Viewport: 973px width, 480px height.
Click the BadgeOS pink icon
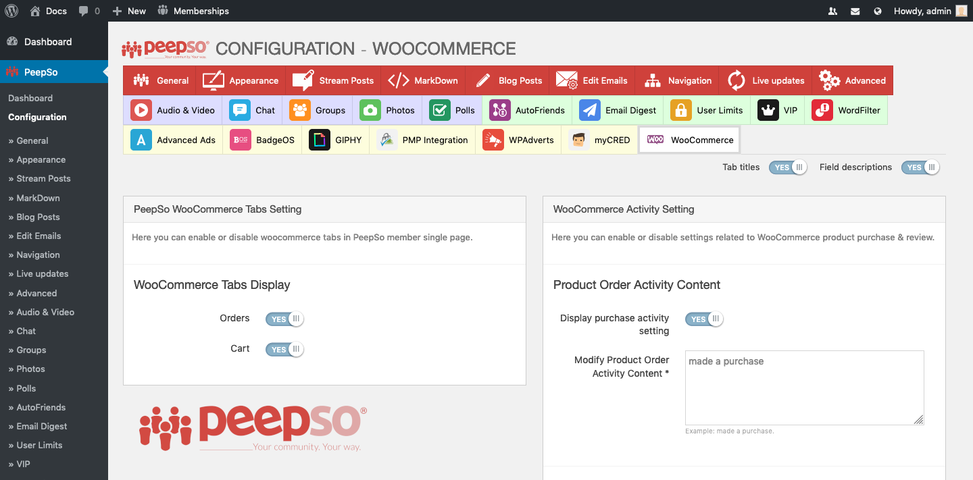(241, 140)
